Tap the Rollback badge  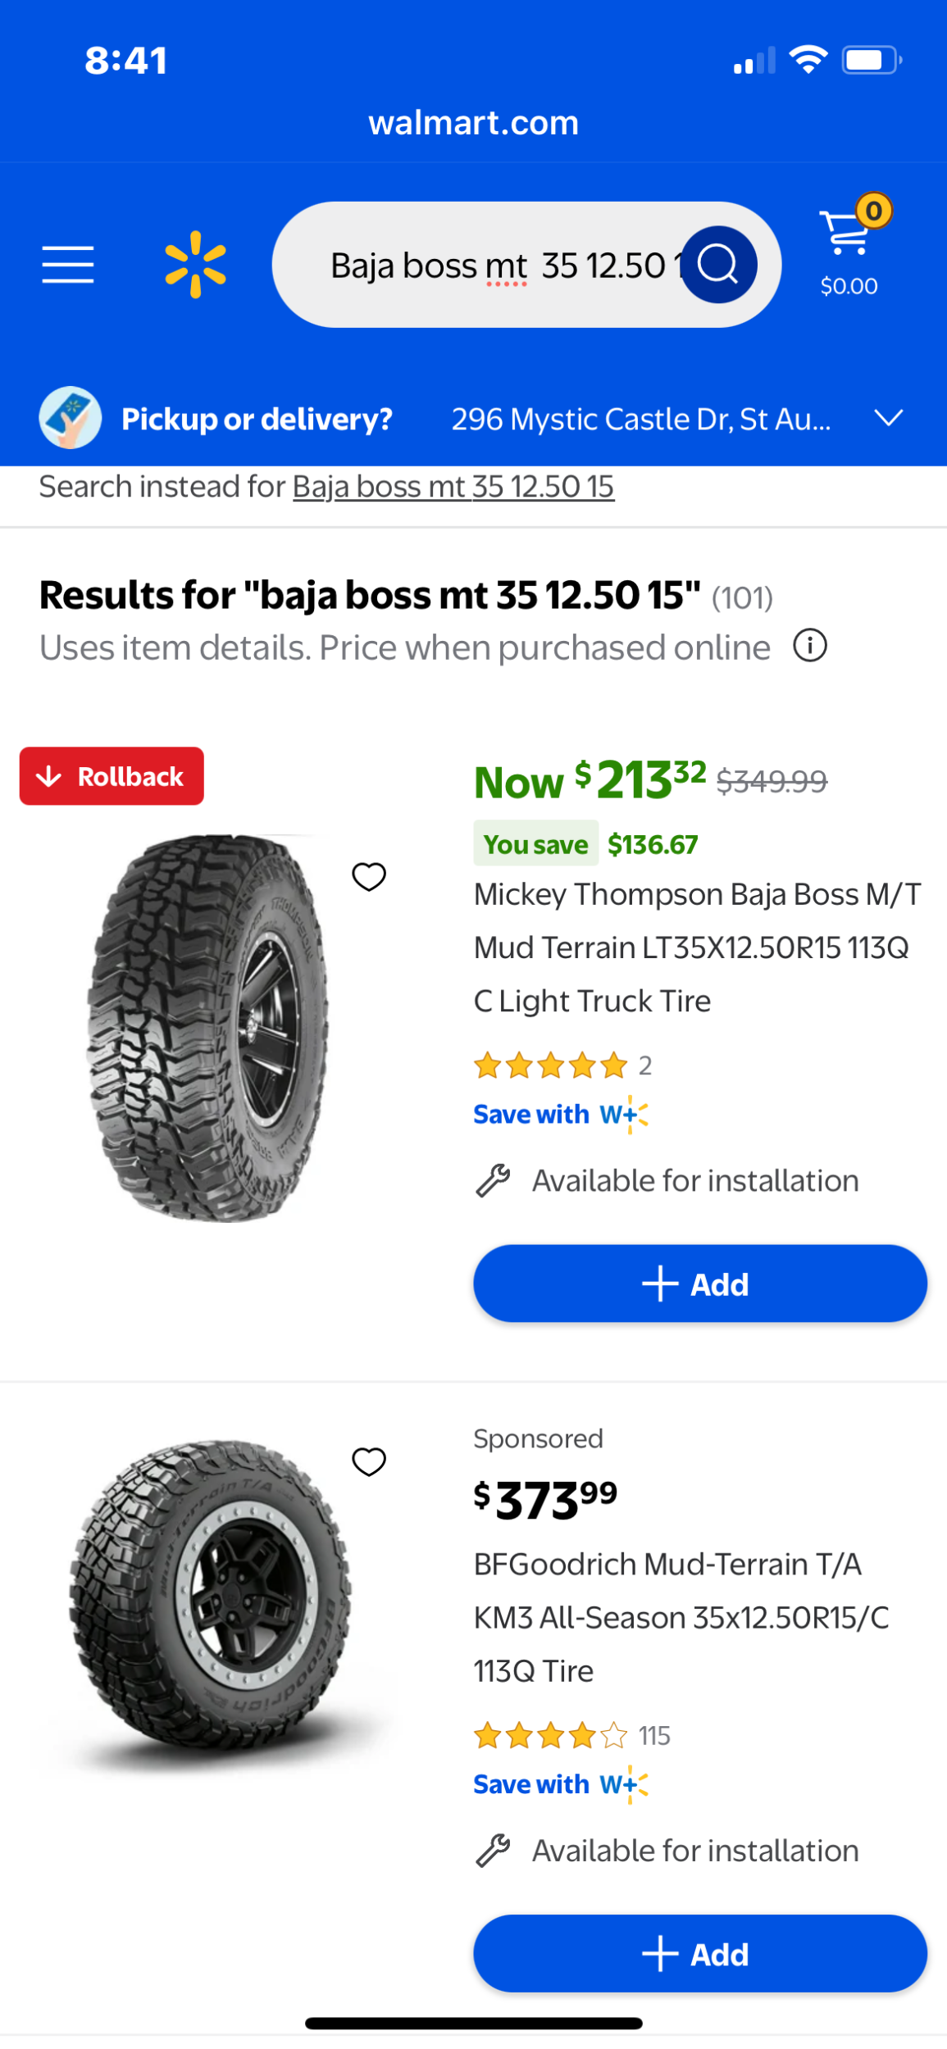point(112,776)
